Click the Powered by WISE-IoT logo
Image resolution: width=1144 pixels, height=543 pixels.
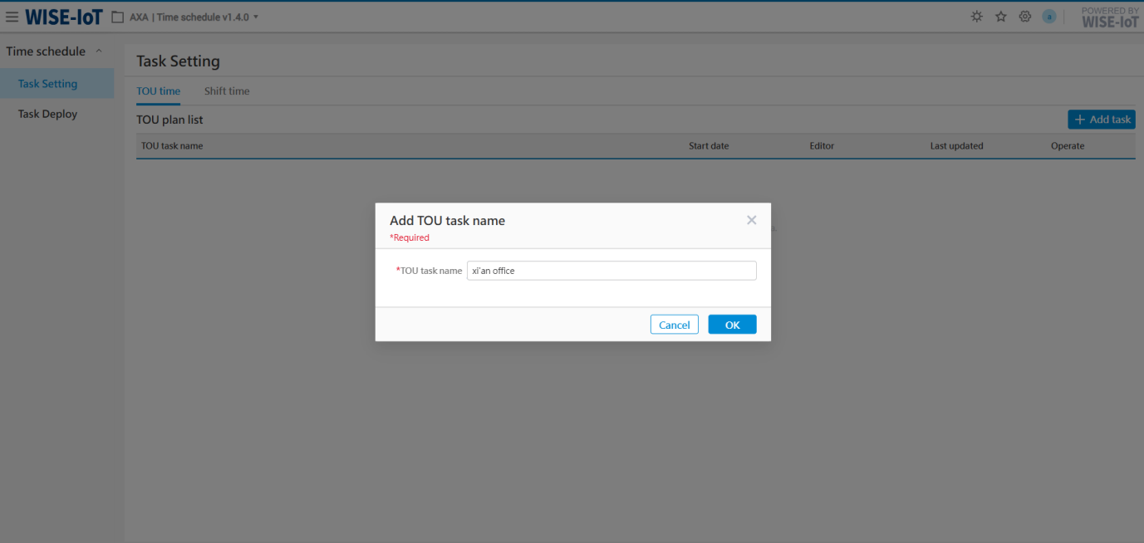pos(1110,17)
